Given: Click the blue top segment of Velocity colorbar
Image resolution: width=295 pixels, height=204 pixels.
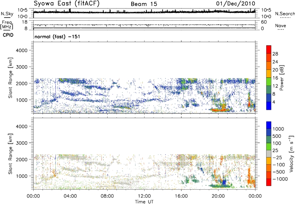Looking at the screenshot, I should 269,125.
